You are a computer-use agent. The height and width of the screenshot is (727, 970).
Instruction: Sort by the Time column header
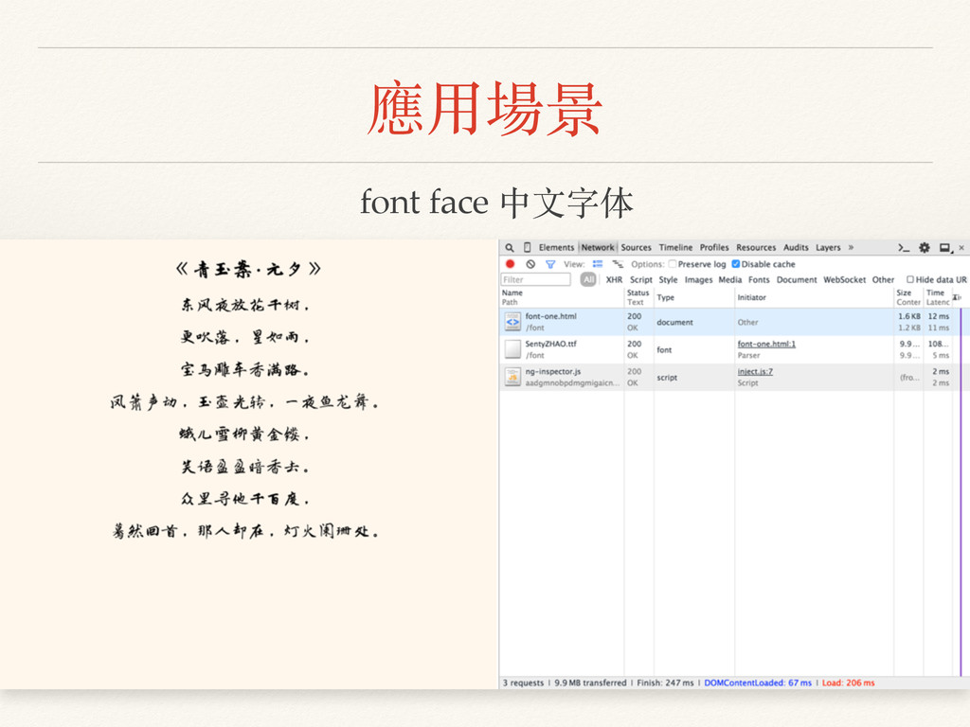tap(938, 297)
